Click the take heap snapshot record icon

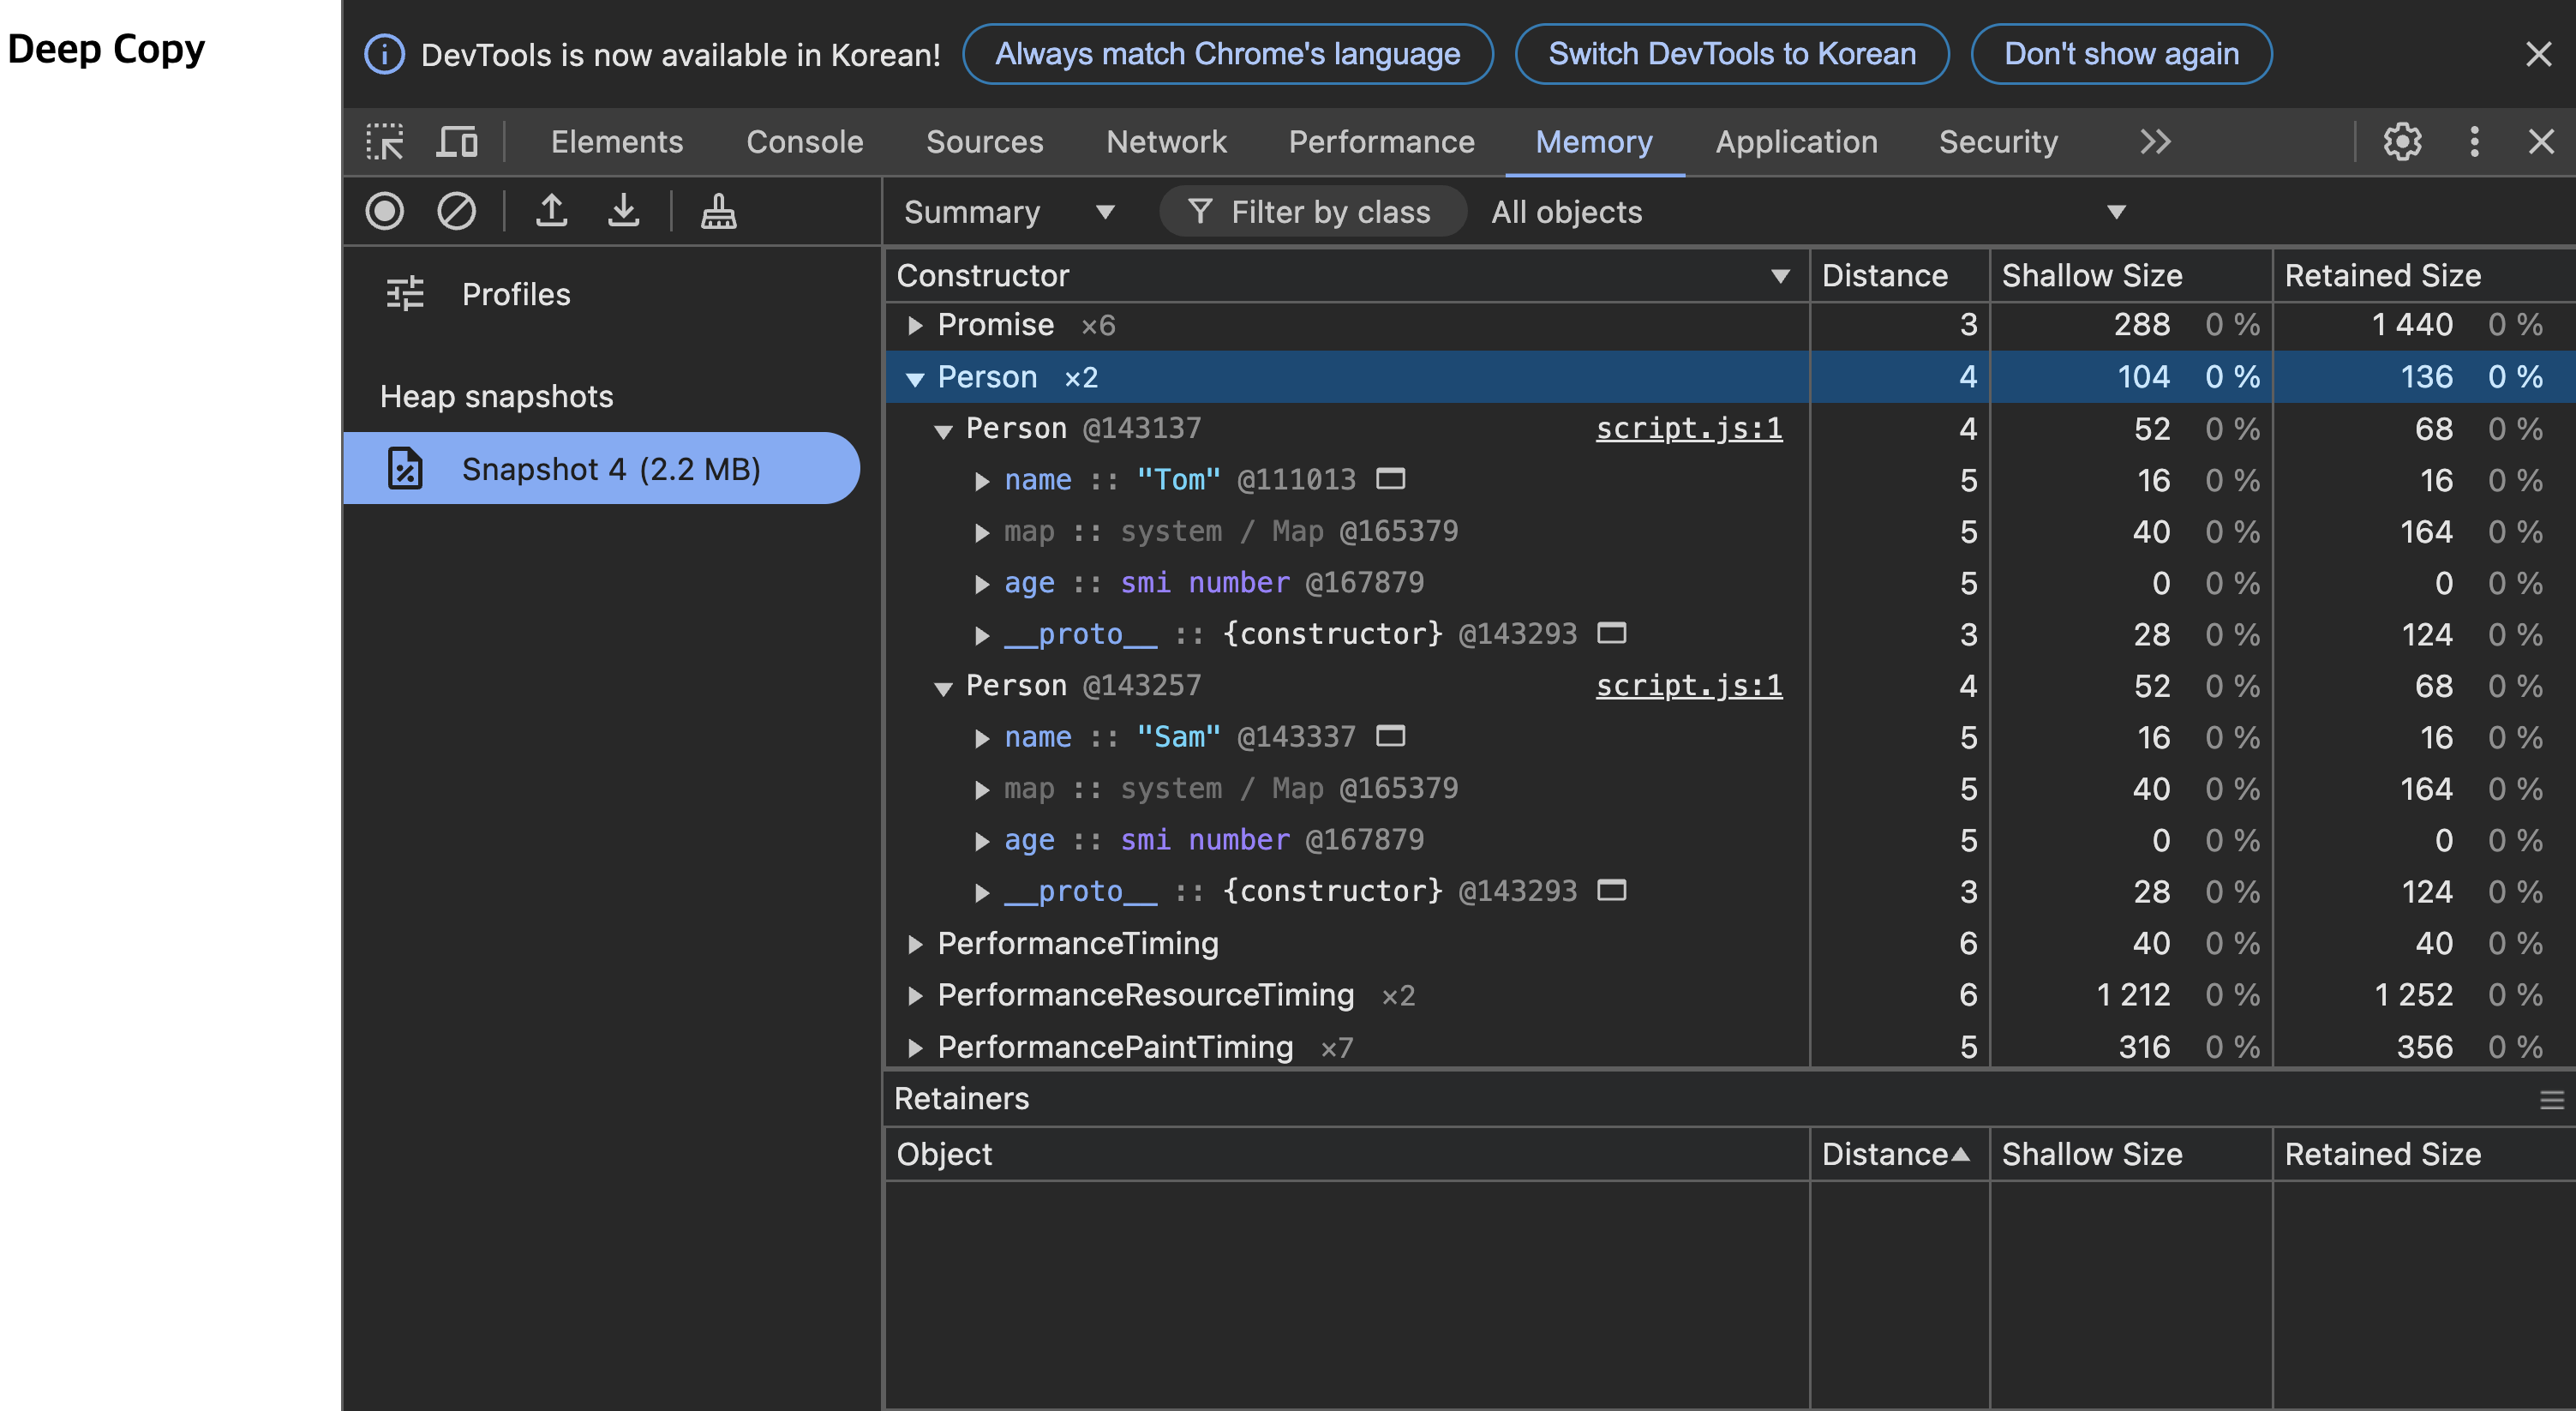tap(384, 211)
